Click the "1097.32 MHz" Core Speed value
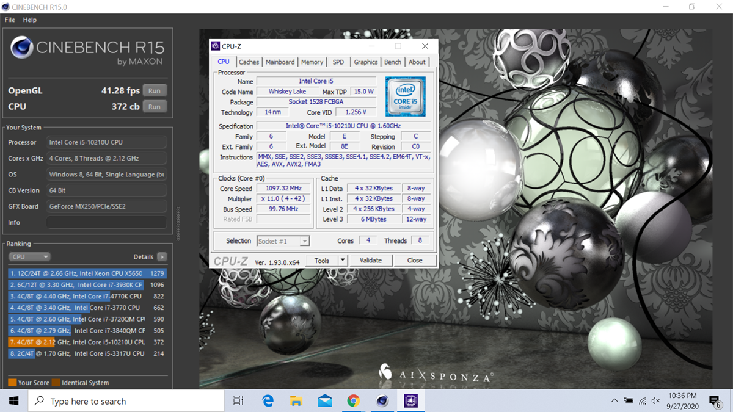The image size is (733, 412). [283, 189]
